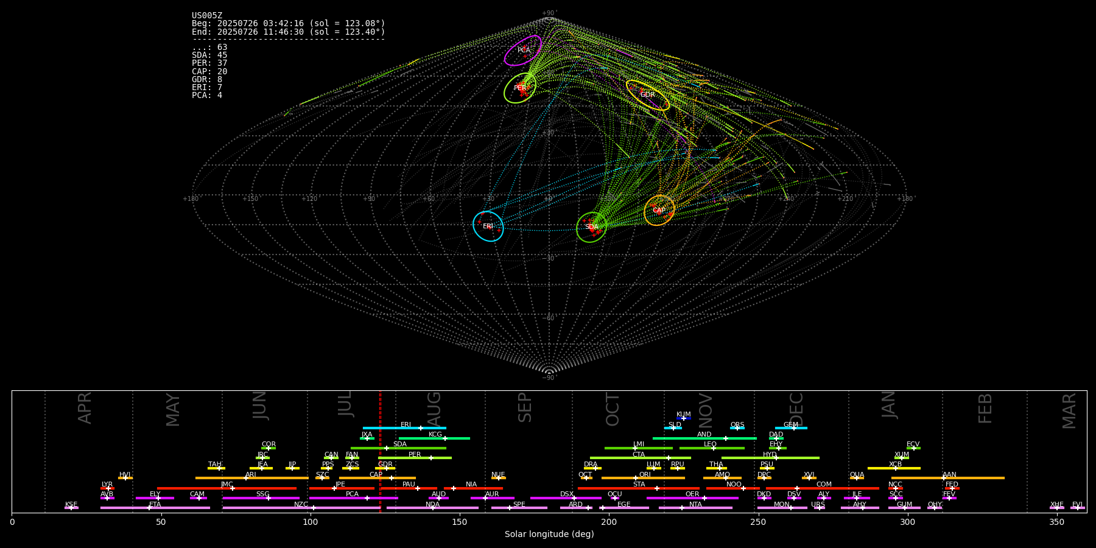Click the CAP shower label in timeline
This screenshot has height=548, width=1096.
point(376,474)
